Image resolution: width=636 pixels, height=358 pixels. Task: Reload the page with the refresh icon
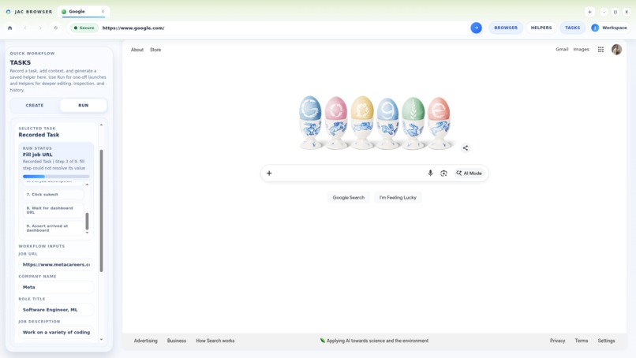(55, 28)
